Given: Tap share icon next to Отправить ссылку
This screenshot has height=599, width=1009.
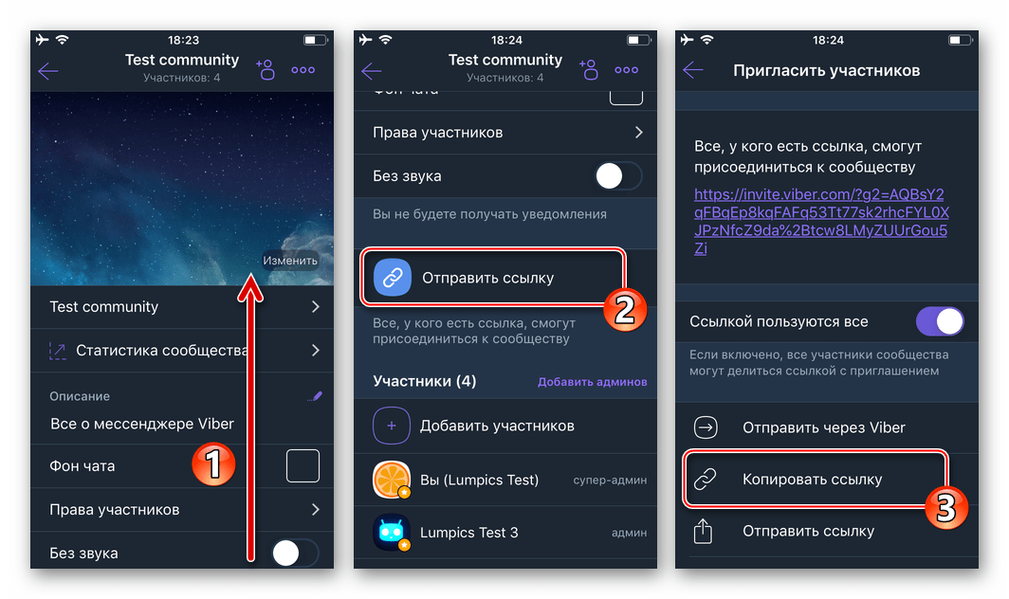Looking at the screenshot, I should pyautogui.click(x=703, y=531).
